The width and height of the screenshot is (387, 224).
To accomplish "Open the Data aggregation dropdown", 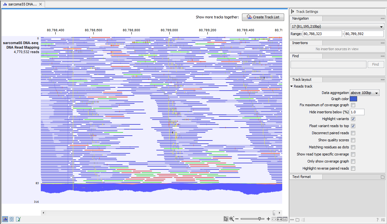I will [x=364, y=93].
